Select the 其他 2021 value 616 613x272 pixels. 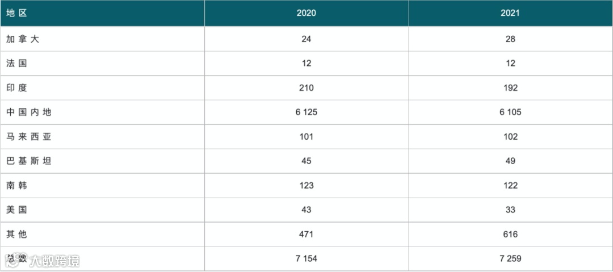510,235
